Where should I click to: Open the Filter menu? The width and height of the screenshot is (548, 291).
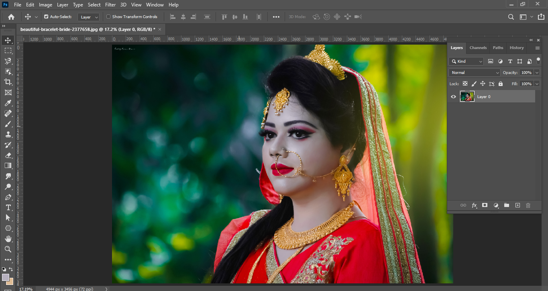110,5
